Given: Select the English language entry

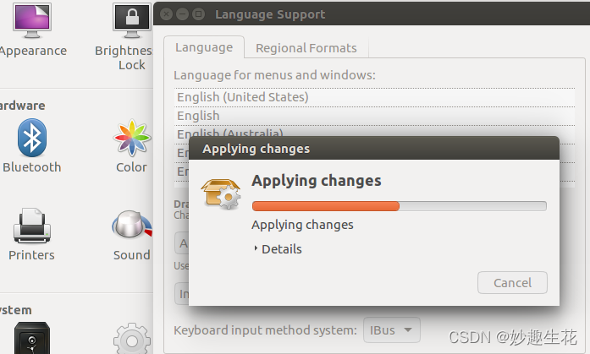Looking at the screenshot, I should (198, 116).
